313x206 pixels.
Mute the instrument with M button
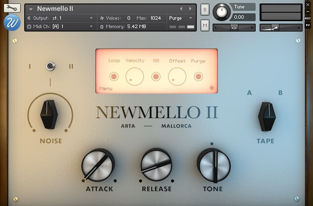click(x=205, y=25)
